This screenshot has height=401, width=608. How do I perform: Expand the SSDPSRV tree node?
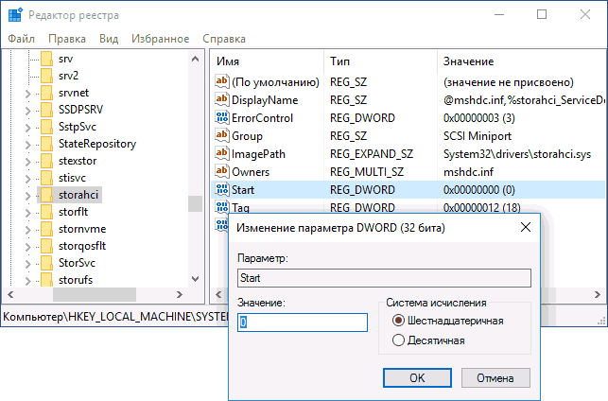click(x=27, y=111)
